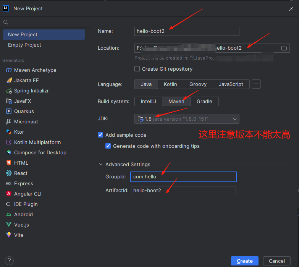The width and height of the screenshot is (299, 267).
Task: Click the Generators section heading
Action: point(13,60)
